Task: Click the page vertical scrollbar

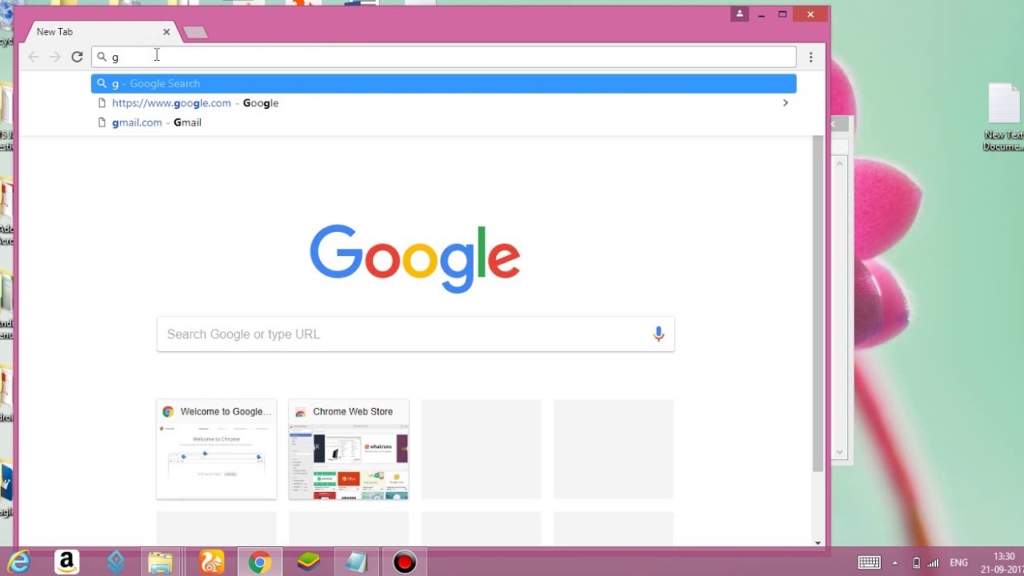Action: 818,304
